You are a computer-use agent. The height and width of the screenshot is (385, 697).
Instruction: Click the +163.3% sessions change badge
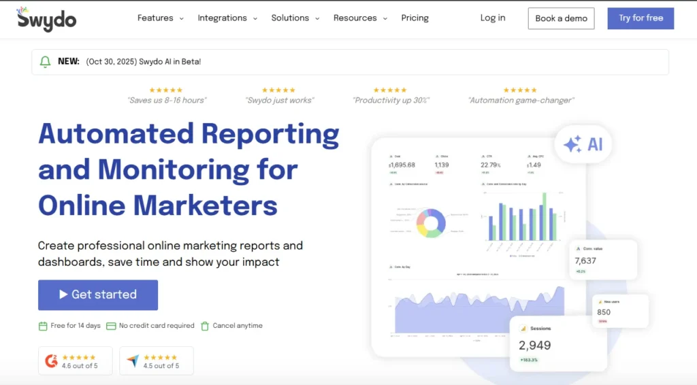click(528, 360)
